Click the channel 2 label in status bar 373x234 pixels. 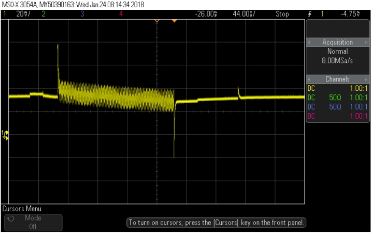44,14
